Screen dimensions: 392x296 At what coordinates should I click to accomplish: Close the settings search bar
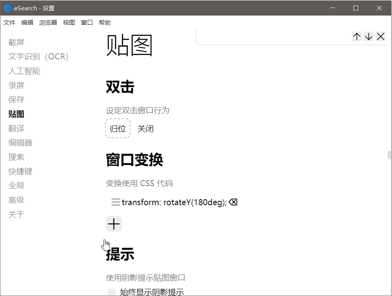tap(380, 36)
